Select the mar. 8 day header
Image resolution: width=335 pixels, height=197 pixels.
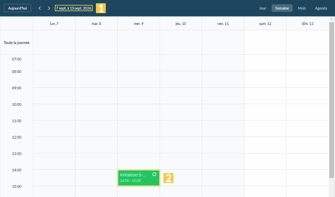coord(96,24)
